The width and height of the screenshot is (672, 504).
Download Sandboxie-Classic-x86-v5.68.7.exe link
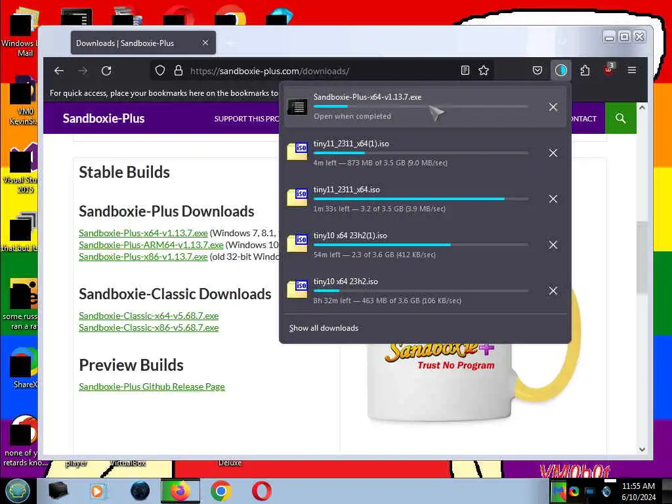point(149,328)
